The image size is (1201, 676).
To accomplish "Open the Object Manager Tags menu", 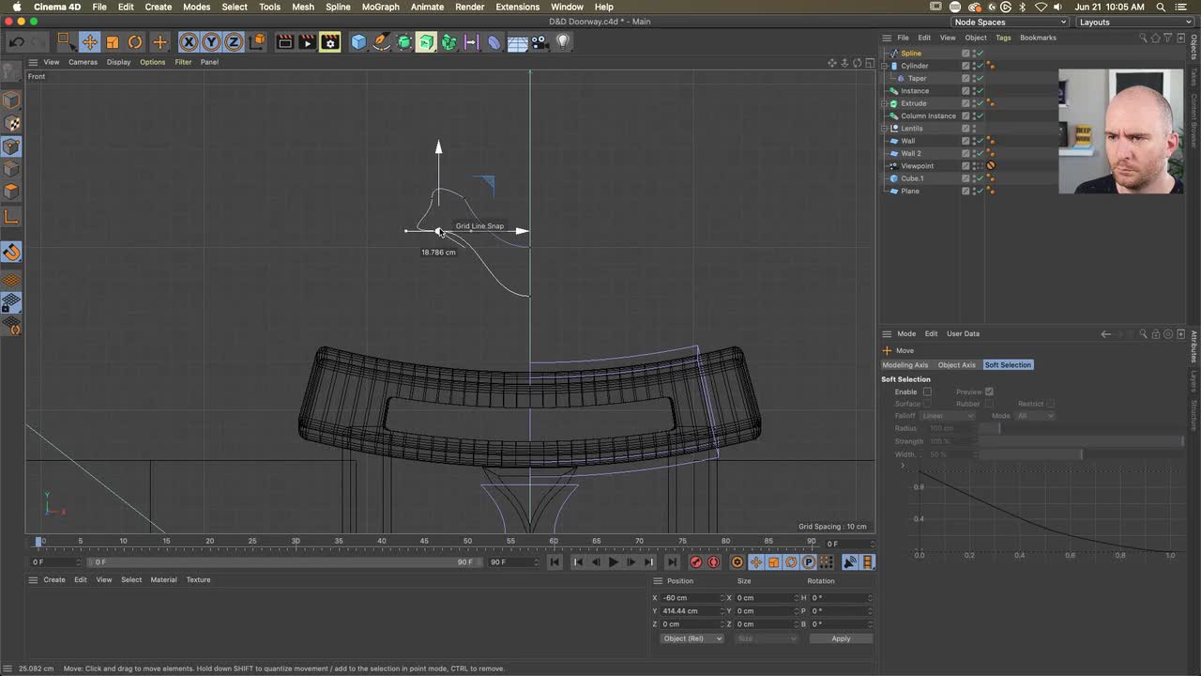I will tap(1003, 38).
